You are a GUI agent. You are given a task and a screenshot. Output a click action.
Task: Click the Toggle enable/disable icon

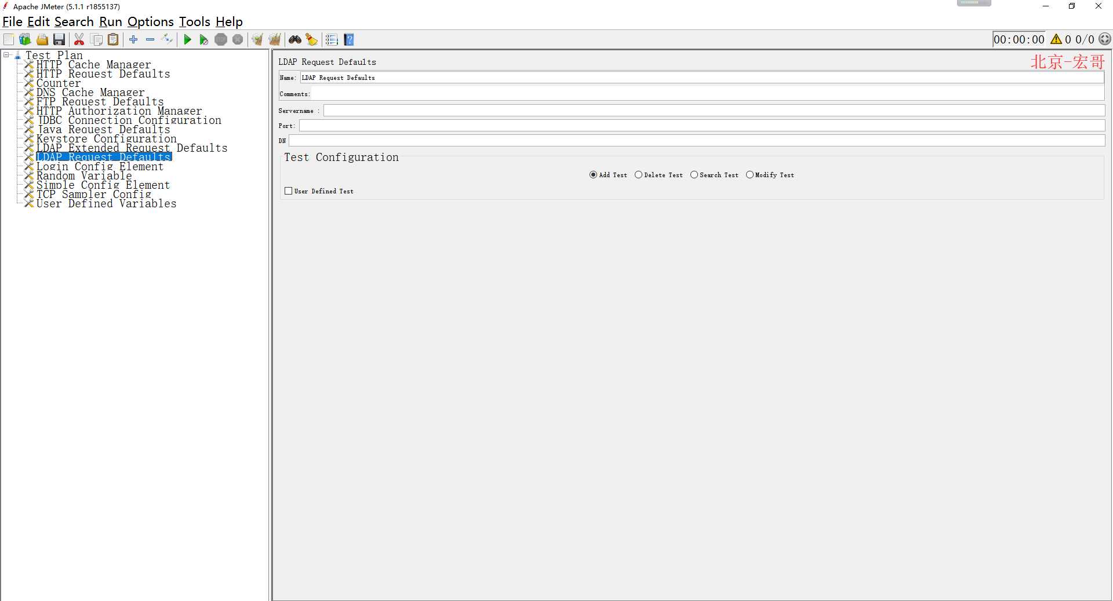coord(167,39)
